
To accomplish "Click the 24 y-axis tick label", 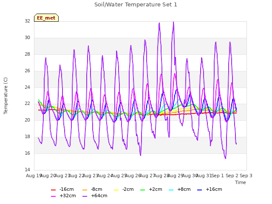I will click(27, 87).
